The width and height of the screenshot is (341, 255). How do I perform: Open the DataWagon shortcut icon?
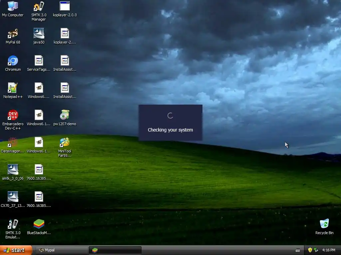pos(13,145)
